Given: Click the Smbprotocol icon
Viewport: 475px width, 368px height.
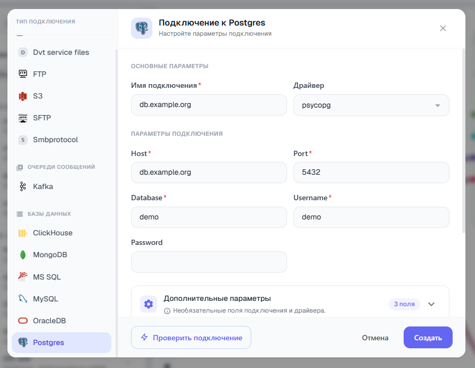Looking at the screenshot, I should (23, 140).
